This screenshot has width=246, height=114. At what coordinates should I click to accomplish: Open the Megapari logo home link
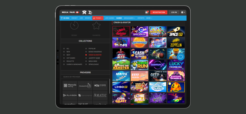pos(70,12)
